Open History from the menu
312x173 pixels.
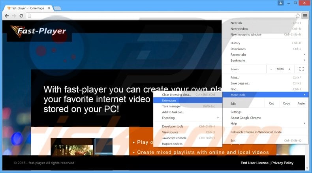tap(265, 43)
